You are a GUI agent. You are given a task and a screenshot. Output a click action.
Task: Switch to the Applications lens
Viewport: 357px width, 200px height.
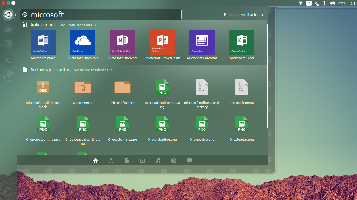111,160
